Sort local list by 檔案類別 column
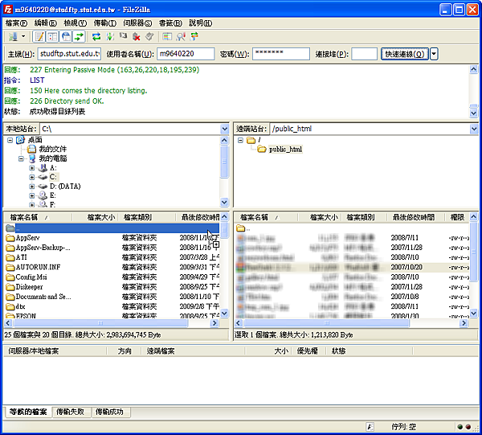 coord(147,217)
